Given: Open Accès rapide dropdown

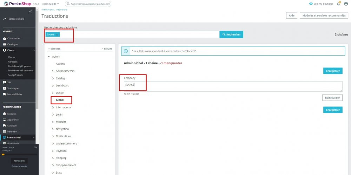Looking at the screenshot, I should (x=50, y=4).
